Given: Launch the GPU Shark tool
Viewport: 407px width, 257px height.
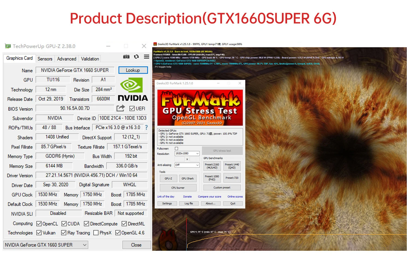Looking at the screenshot, I should tap(187, 178).
